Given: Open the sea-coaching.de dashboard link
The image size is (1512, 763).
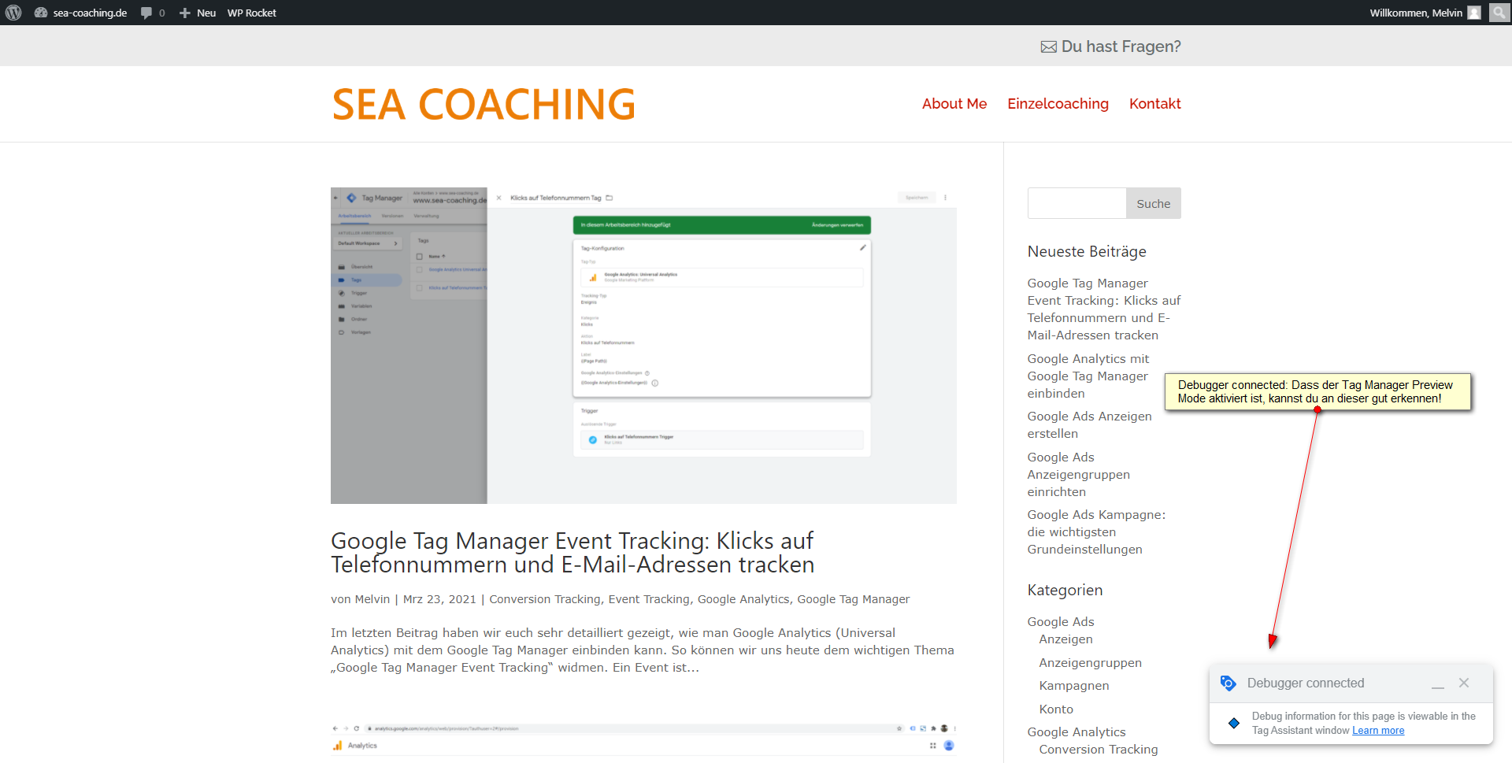Looking at the screenshot, I should pos(80,13).
